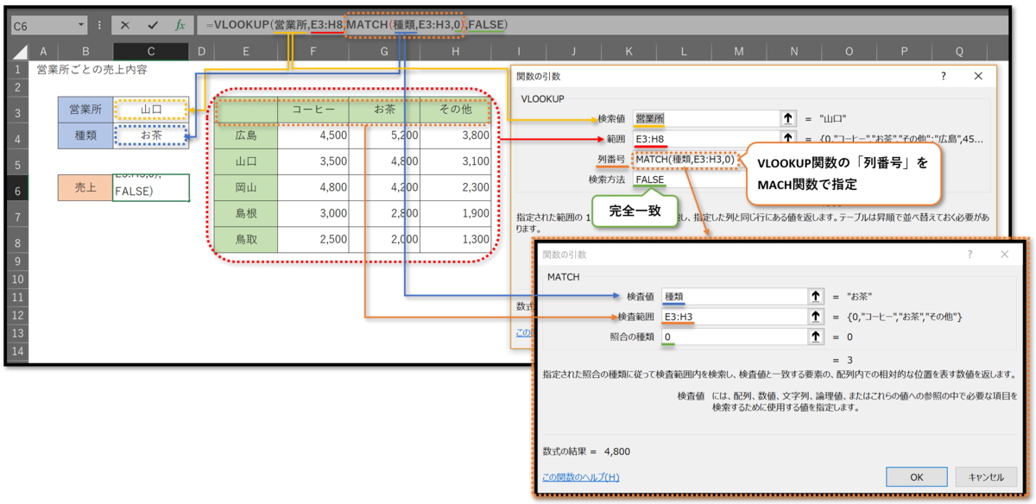Screen dimensions: 1036x504
Task: Click OK in the MATCH arguments dialog
Action: (916, 476)
